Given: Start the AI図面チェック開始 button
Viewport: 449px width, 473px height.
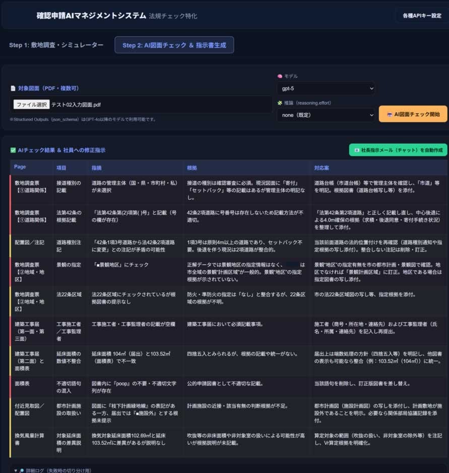Looking at the screenshot, I should [413, 114].
